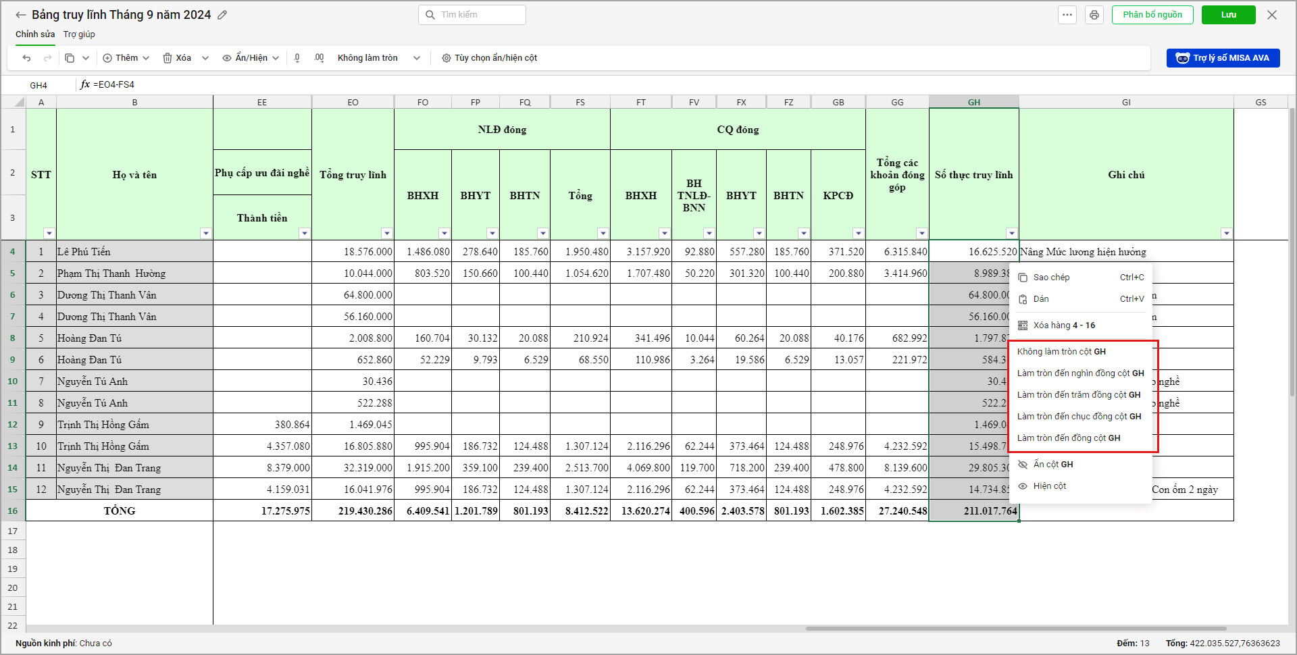Click the undo arrow in the toolbar

point(26,58)
